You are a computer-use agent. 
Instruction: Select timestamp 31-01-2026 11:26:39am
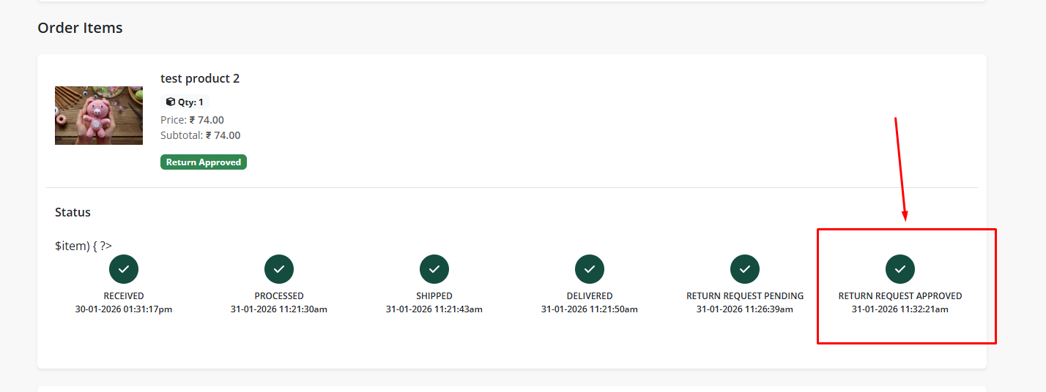745,309
